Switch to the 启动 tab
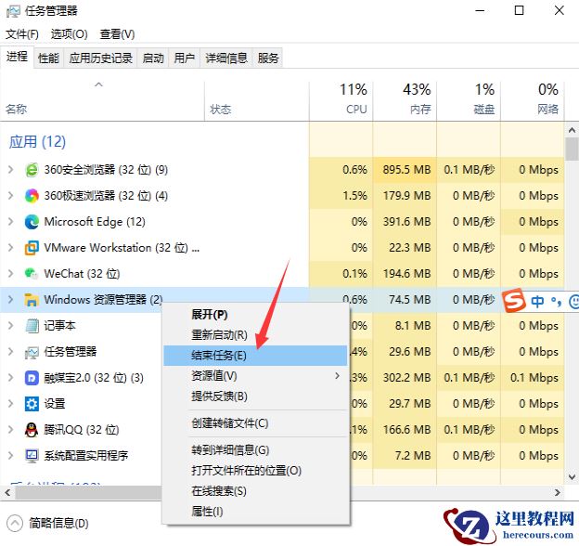This screenshot has height=546, width=579. point(153,58)
